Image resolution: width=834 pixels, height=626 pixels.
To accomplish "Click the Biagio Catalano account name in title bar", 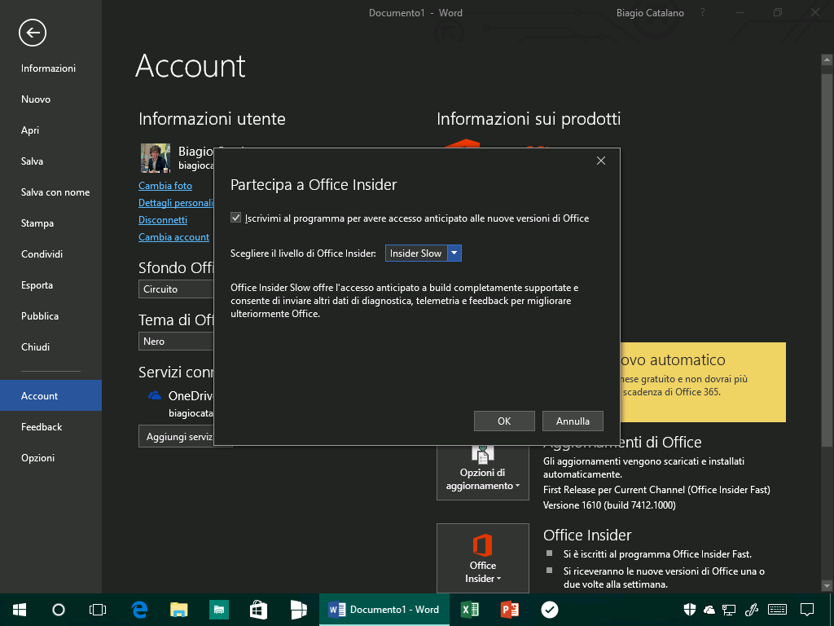I will tap(650, 13).
